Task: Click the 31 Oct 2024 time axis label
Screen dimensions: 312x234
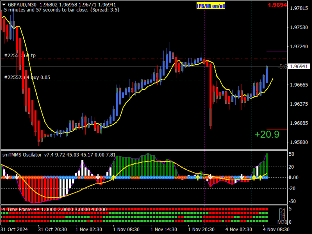Action: [x=14, y=229]
